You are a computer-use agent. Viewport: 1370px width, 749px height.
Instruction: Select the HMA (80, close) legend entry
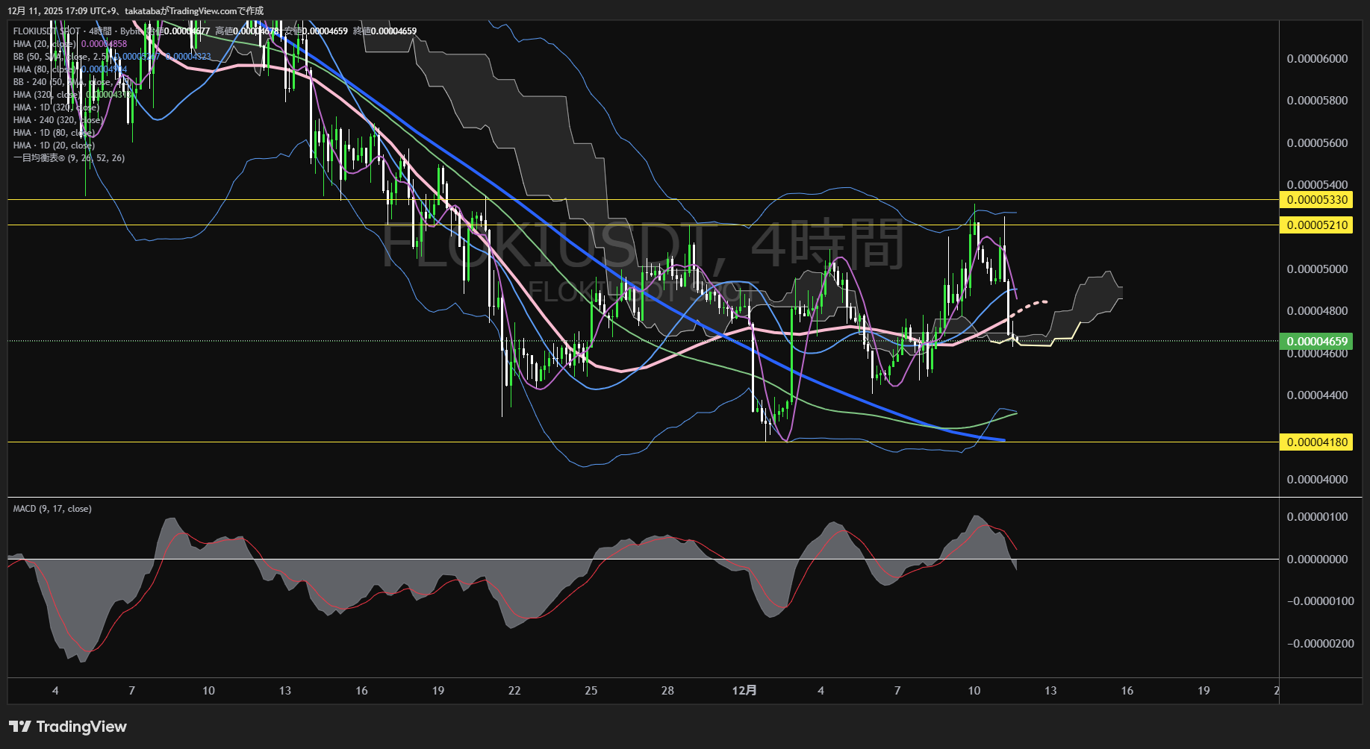point(45,69)
